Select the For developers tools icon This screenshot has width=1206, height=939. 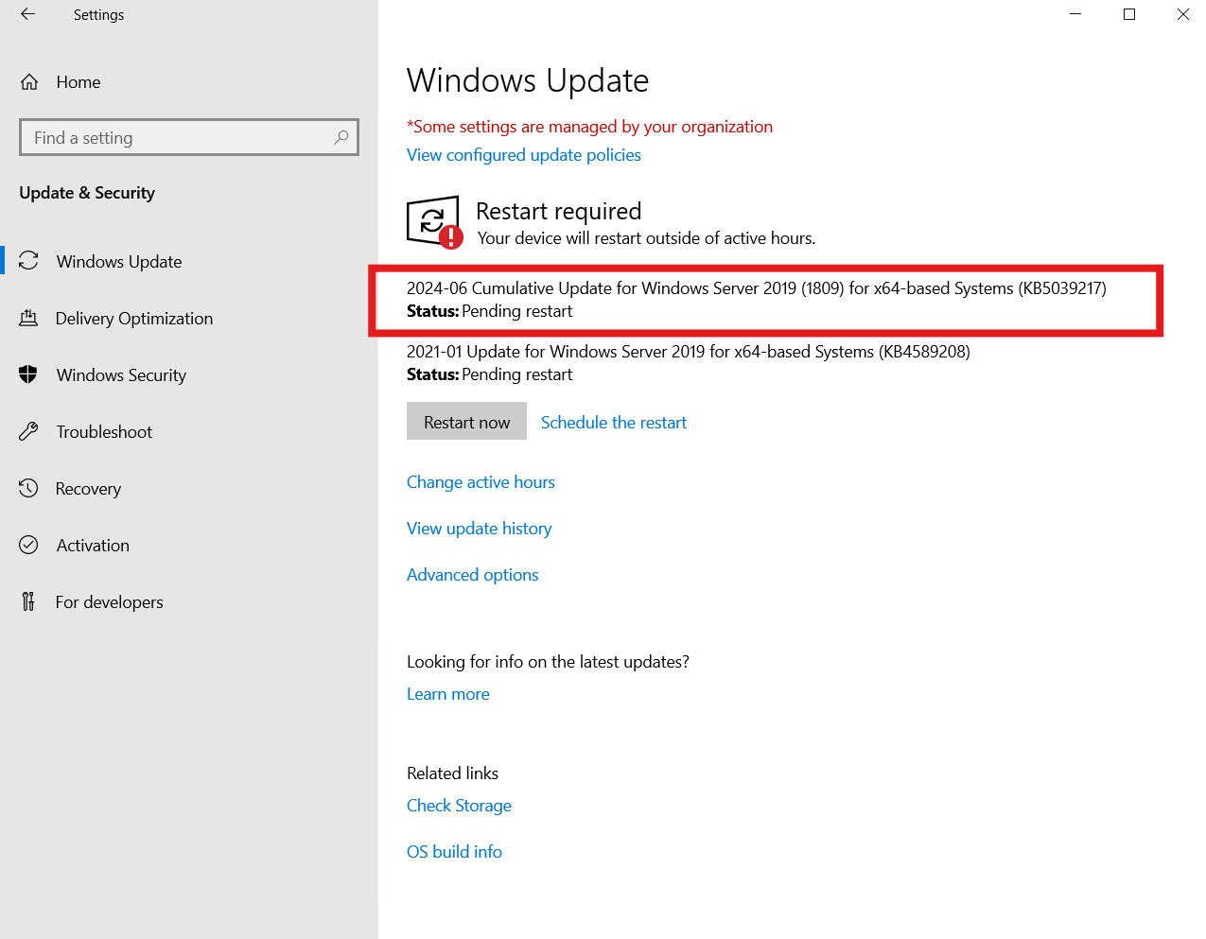tap(28, 601)
